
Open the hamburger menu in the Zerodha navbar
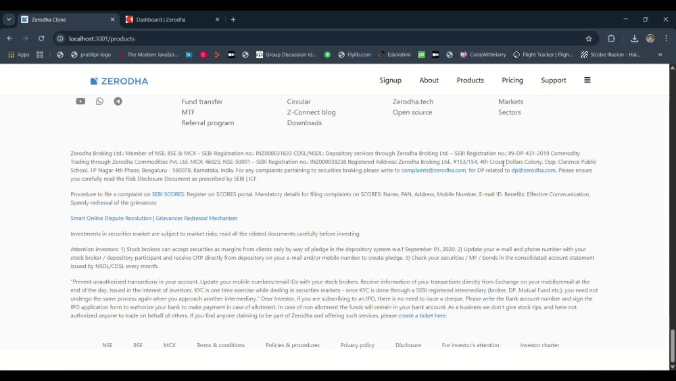coord(587,81)
